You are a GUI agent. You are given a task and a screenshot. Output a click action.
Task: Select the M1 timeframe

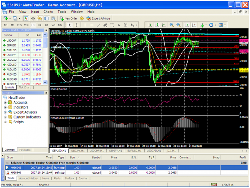click(6, 25)
